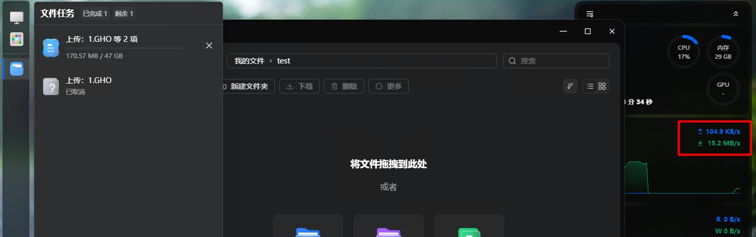Screen dimensions: 756x237
Task: Minimize the file manager window
Action: pos(563,31)
